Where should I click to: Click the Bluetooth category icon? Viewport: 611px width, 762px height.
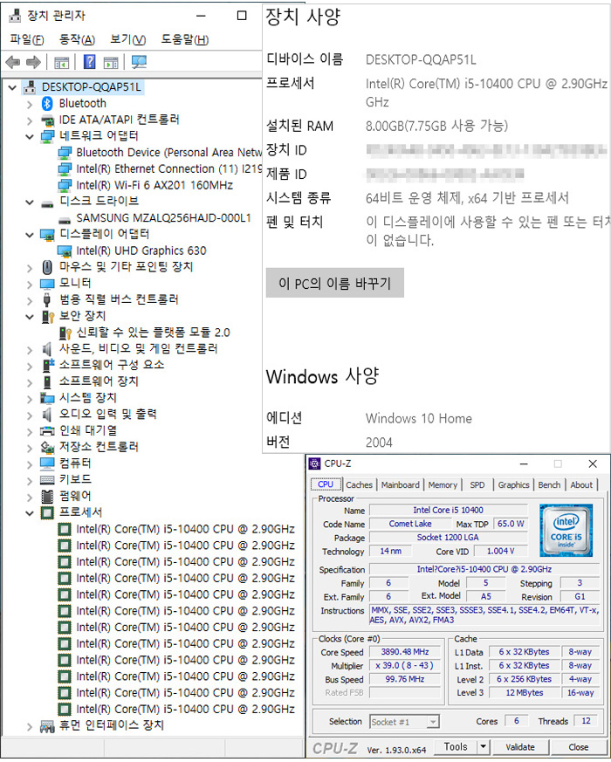click(46, 103)
